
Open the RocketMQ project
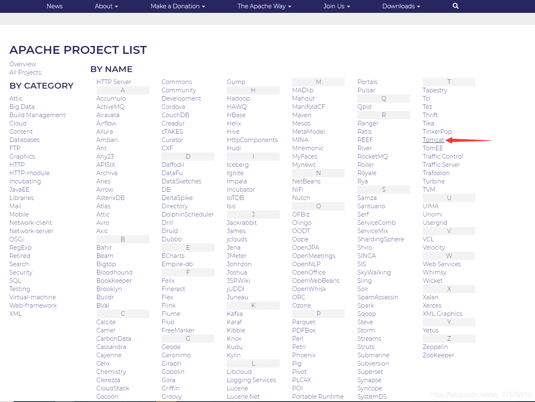[373, 156]
